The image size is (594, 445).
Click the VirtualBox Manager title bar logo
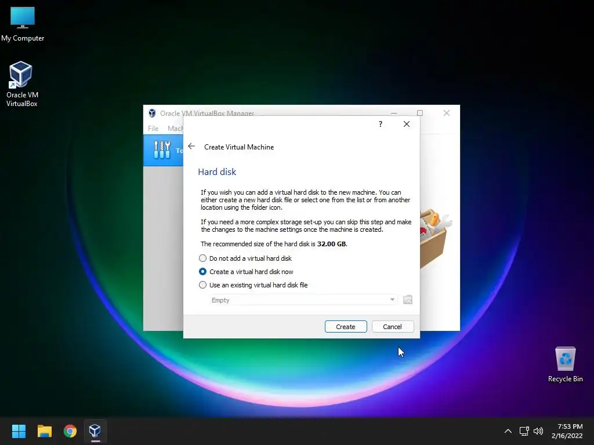(152, 113)
